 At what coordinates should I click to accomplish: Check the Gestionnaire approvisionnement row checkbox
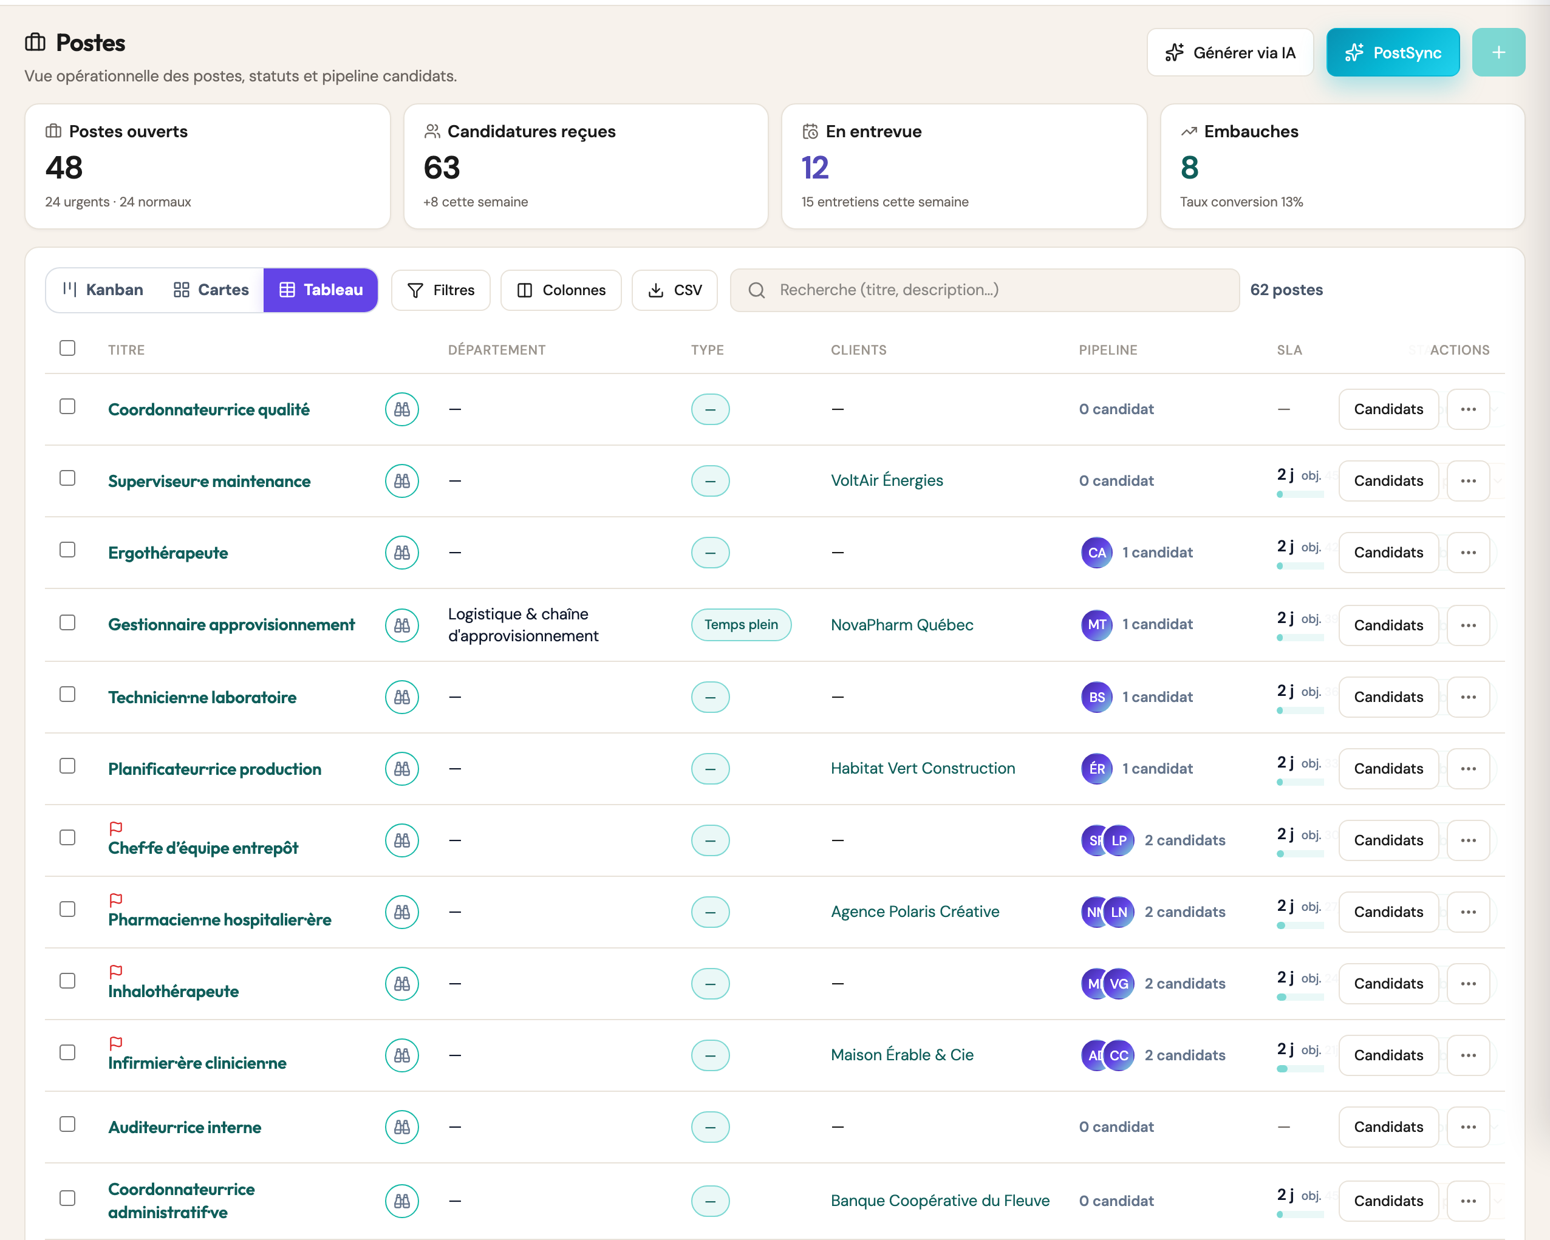[x=67, y=623]
